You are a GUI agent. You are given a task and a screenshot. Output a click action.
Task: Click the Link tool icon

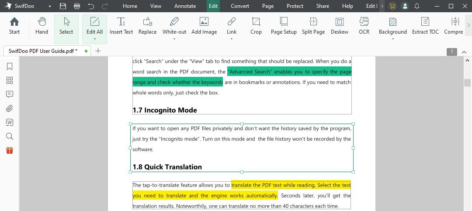232,22
